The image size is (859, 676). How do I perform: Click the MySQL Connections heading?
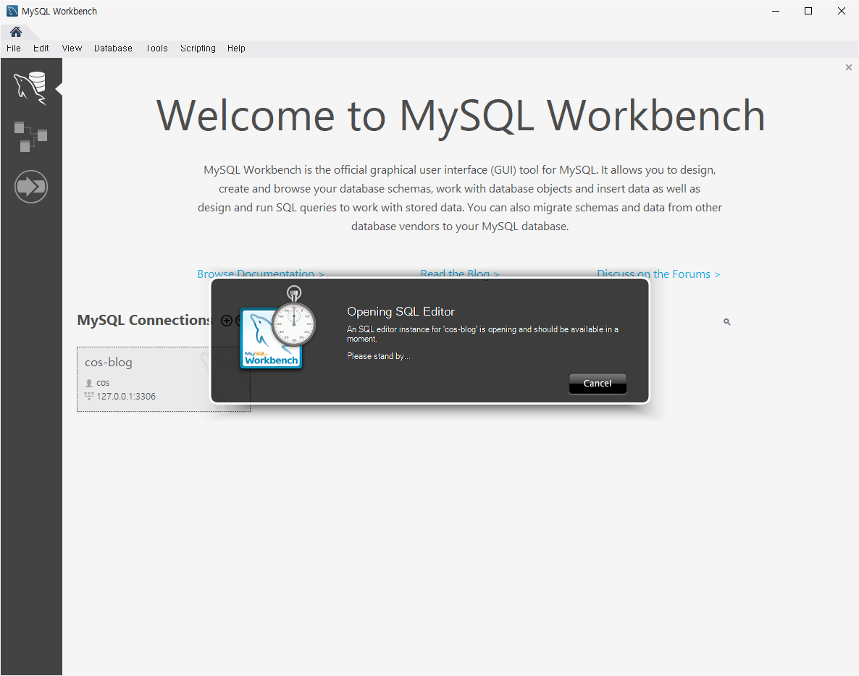click(144, 320)
